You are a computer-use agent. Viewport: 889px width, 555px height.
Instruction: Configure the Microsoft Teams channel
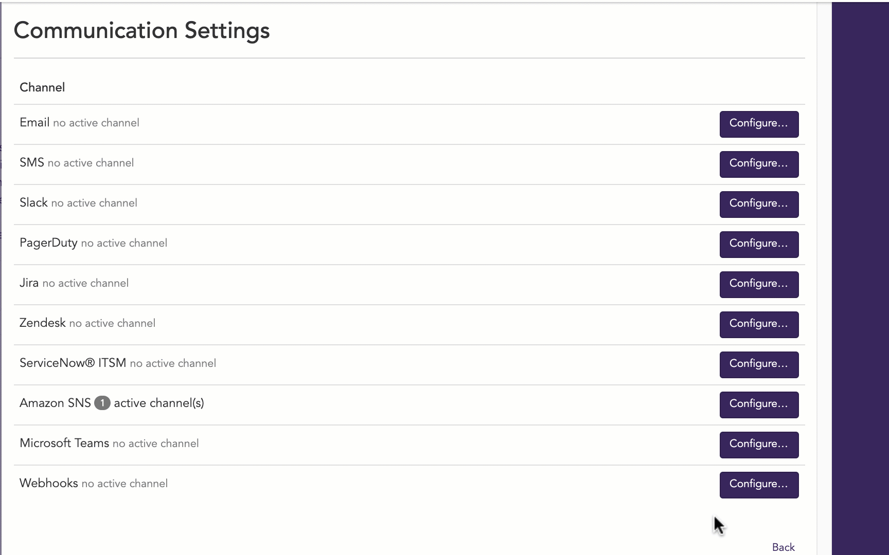pyautogui.click(x=759, y=445)
